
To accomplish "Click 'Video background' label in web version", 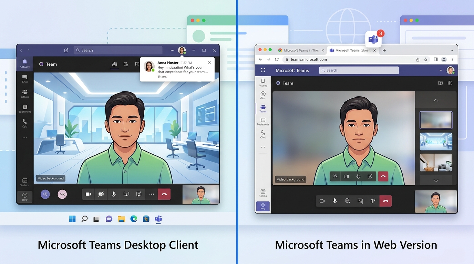I will (x=290, y=179).
